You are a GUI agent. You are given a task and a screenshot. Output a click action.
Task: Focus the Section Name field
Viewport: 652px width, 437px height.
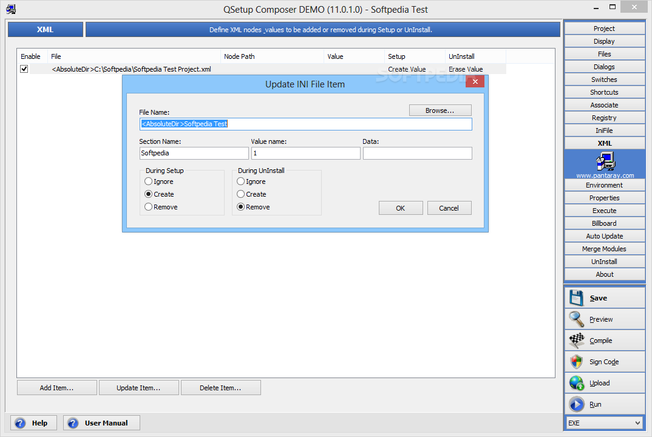[194, 153]
